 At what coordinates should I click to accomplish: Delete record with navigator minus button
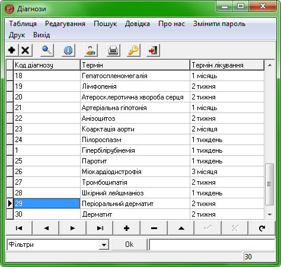154,228
